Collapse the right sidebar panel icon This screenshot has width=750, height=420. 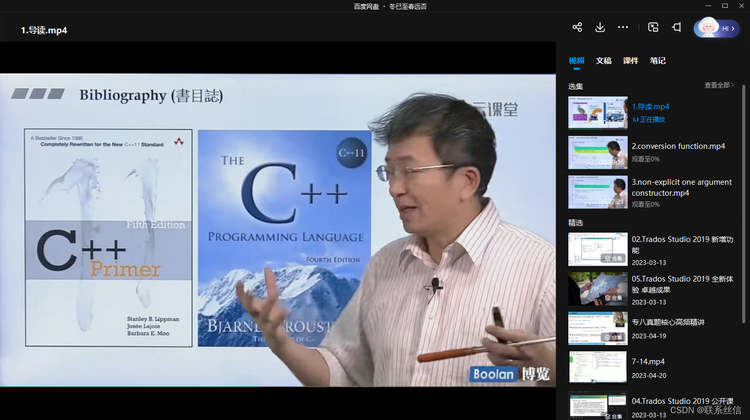coord(676,28)
